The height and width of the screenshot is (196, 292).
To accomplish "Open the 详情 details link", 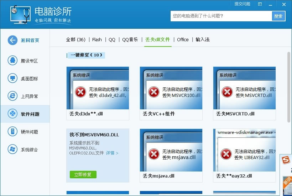I will pyautogui.click(x=112, y=153).
